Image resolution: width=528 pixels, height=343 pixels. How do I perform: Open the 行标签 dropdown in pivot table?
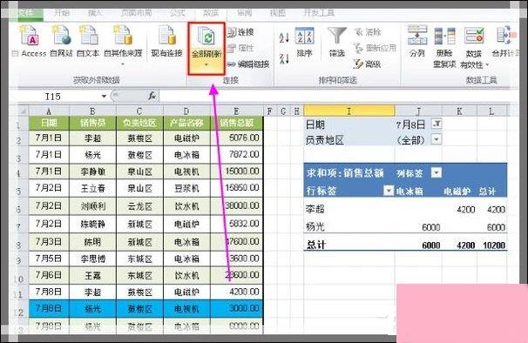[389, 191]
